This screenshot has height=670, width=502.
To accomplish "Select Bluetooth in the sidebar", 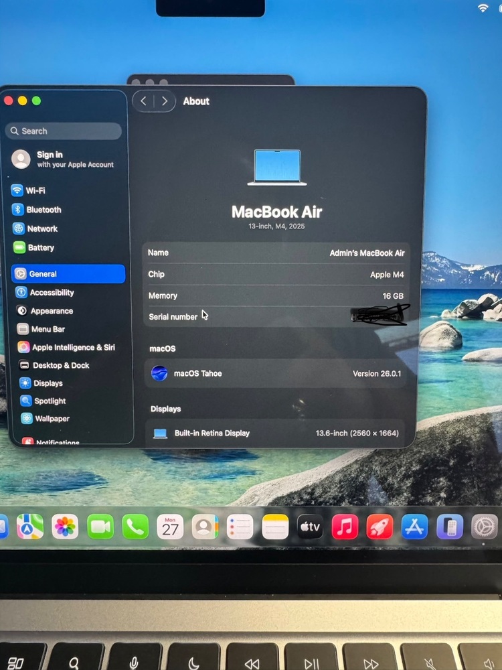I will pyautogui.click(x=43, y=210).
